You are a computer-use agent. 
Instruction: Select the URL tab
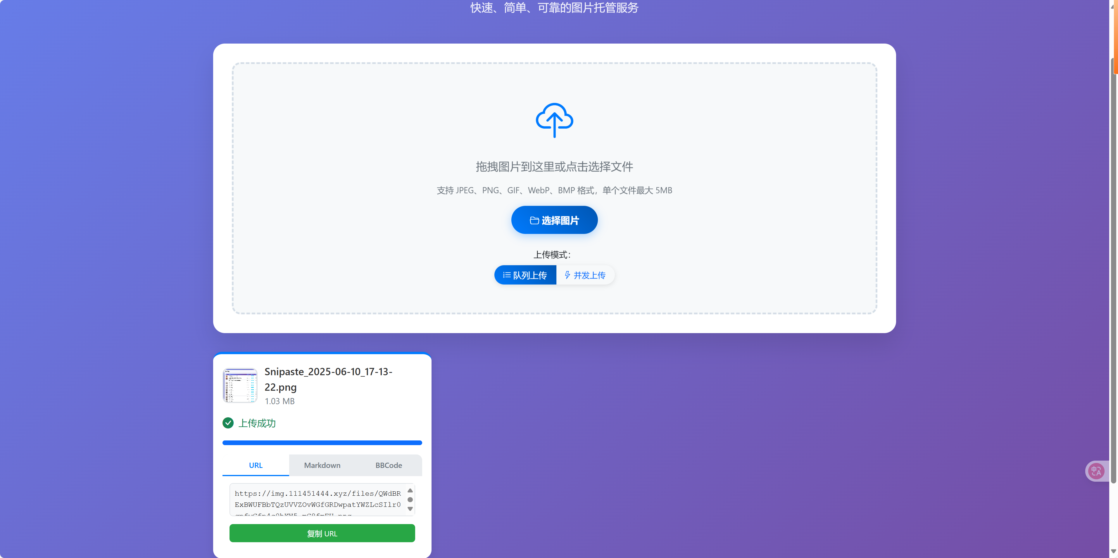[256, 465]
